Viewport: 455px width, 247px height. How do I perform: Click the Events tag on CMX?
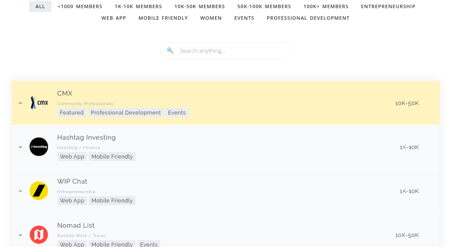click(x=177, y=113)
